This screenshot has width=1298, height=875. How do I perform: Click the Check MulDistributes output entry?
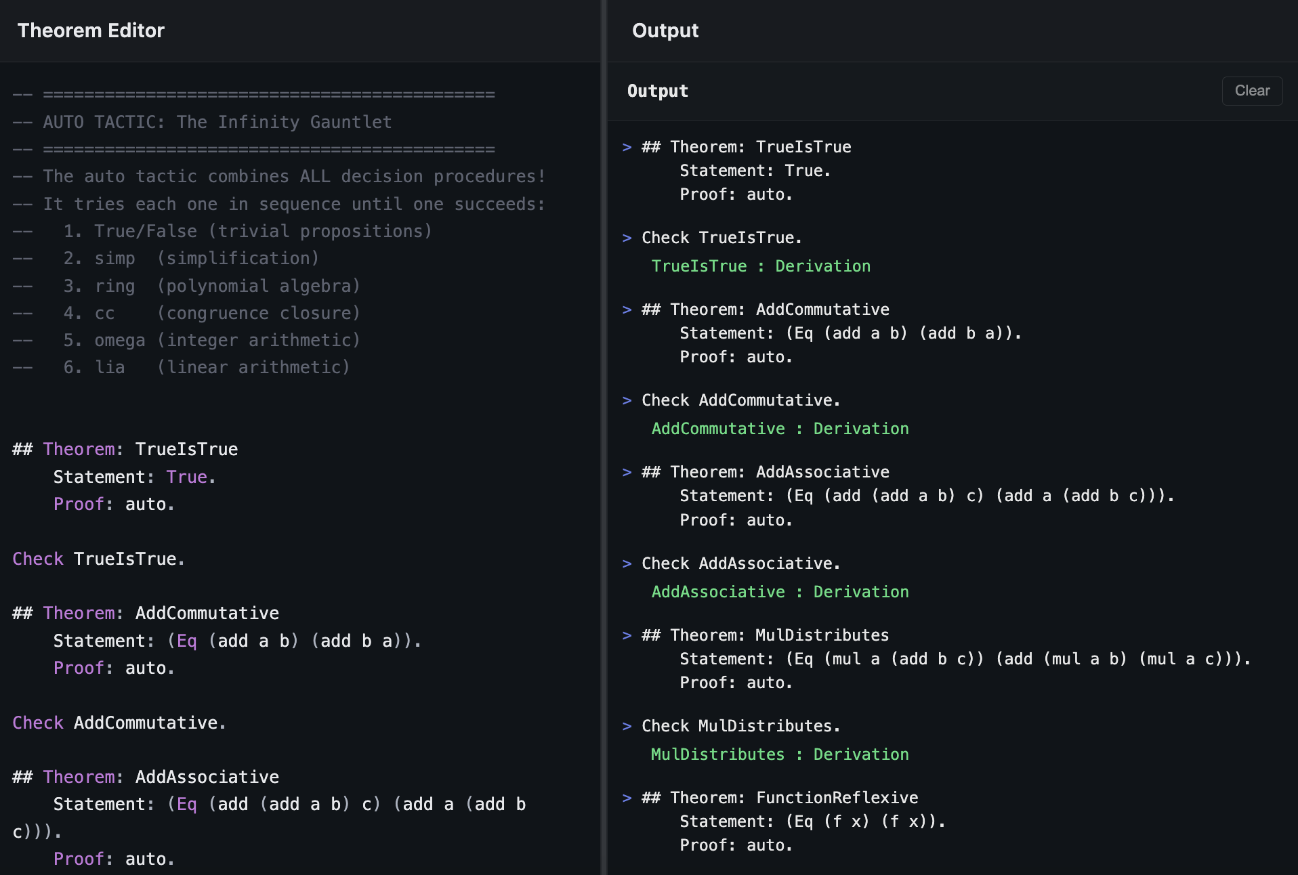(x=740, y=725)
